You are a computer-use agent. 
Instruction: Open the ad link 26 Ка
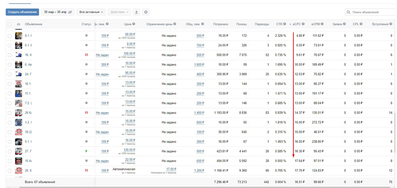pyautogui.click(x=28, y=113)
